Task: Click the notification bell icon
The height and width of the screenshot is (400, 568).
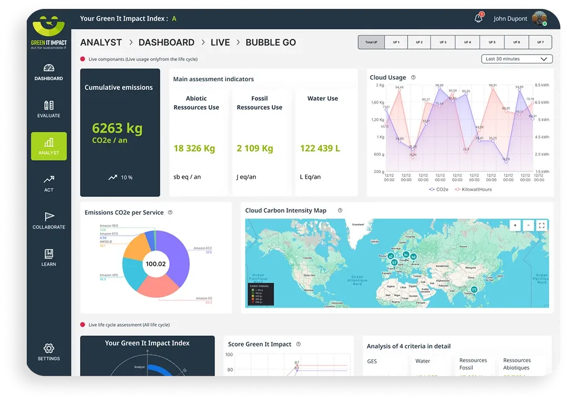Action: click(x=478, y=18)
